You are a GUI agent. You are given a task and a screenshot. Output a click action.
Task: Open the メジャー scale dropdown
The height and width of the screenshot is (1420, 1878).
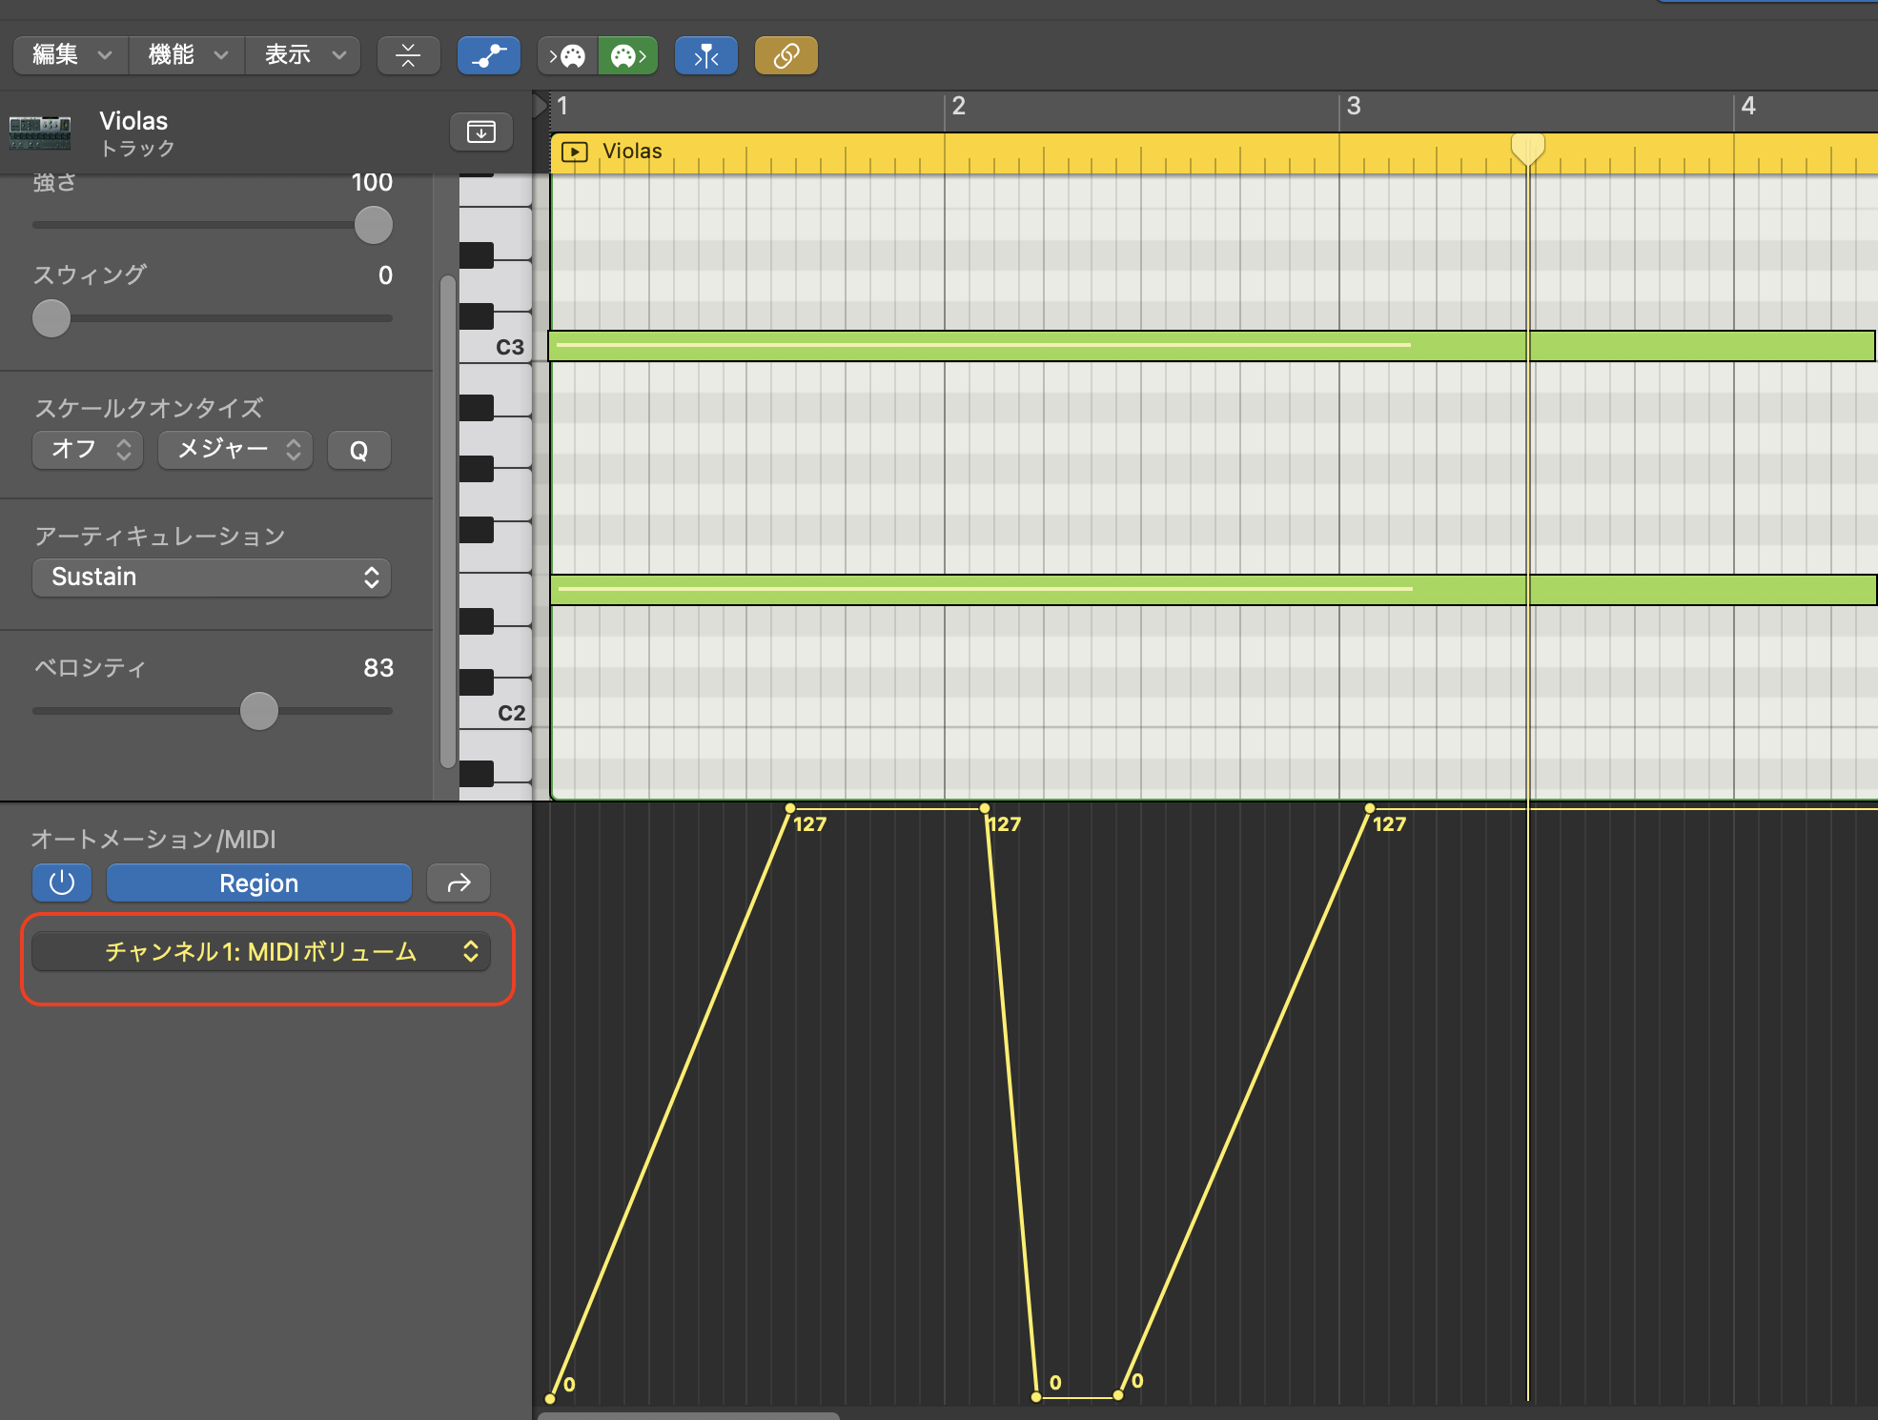tap(235, 449)
